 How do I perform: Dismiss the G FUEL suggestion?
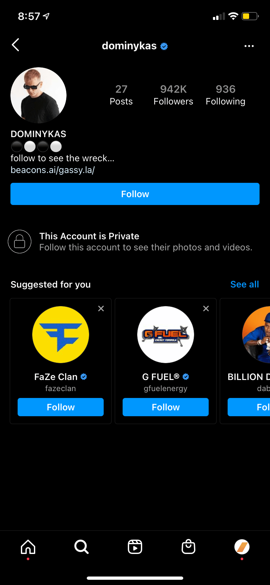point(206,308)
